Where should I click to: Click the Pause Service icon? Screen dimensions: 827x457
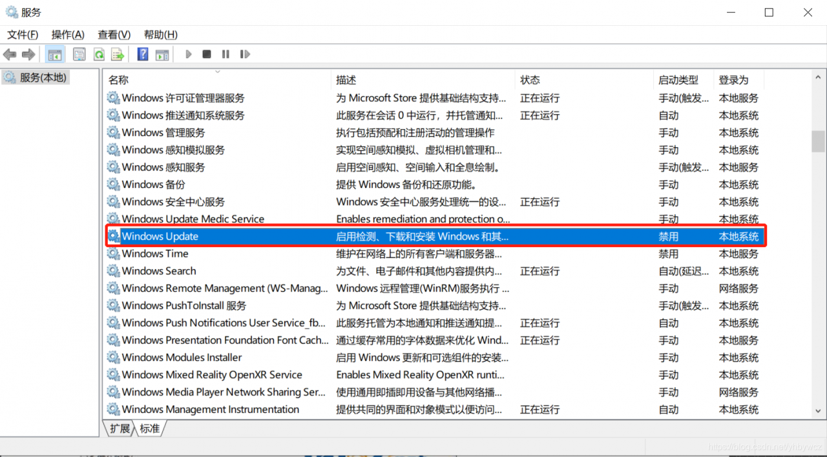225,55
